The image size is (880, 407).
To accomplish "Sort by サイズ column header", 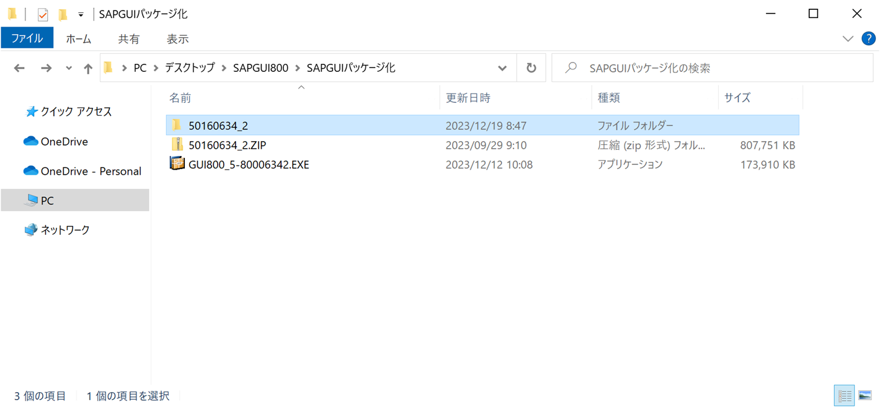I will tap(760, 98).
